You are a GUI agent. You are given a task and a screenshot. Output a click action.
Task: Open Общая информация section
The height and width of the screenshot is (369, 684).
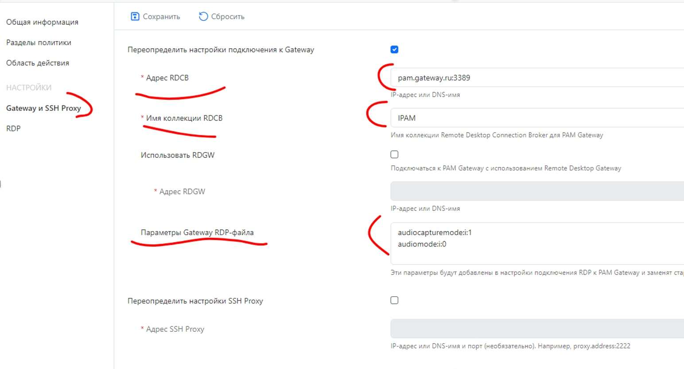tap(42, 22)
